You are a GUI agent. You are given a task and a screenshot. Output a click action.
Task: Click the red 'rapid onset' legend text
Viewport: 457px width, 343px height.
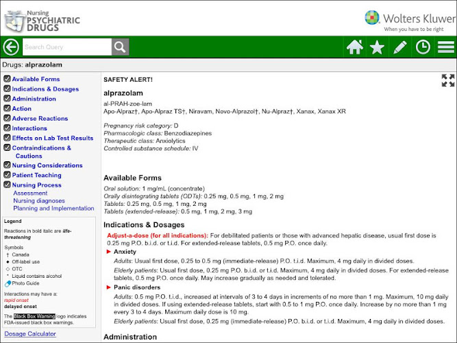[16, 300]
